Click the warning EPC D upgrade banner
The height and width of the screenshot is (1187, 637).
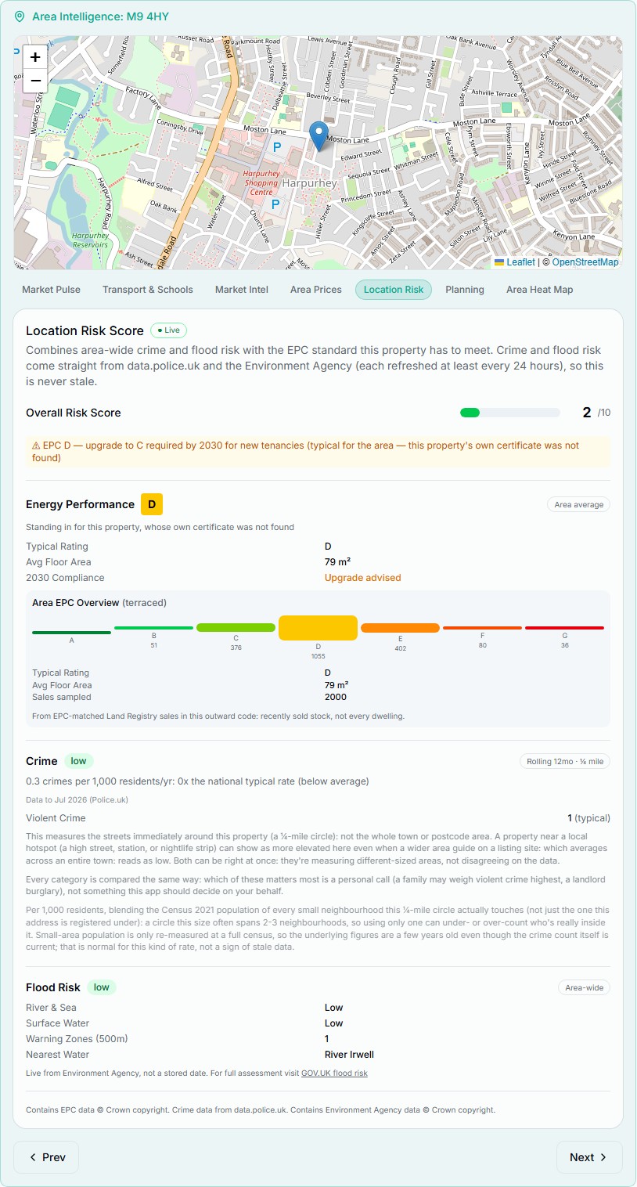(x=318, y=452)
